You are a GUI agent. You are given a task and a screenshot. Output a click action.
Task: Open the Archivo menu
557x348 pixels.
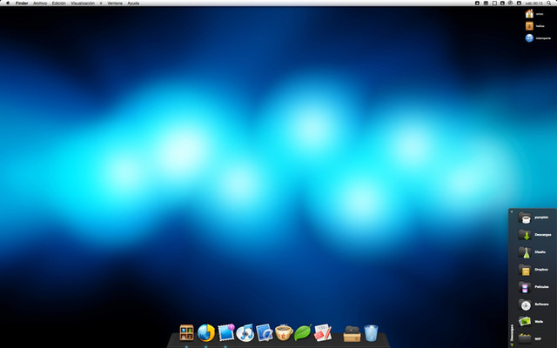click(x=40, y=3)
